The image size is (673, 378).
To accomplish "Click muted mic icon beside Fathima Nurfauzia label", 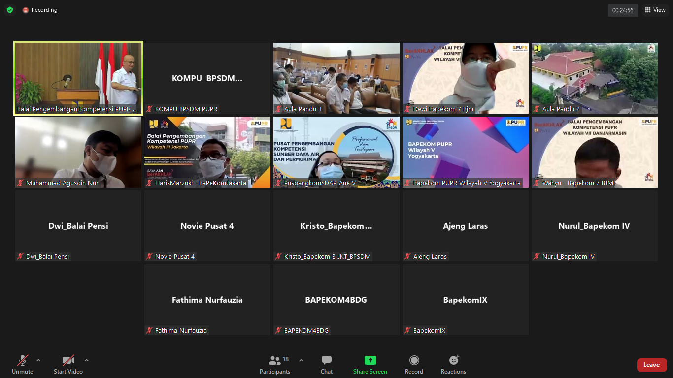I will [x=150, y=331].
